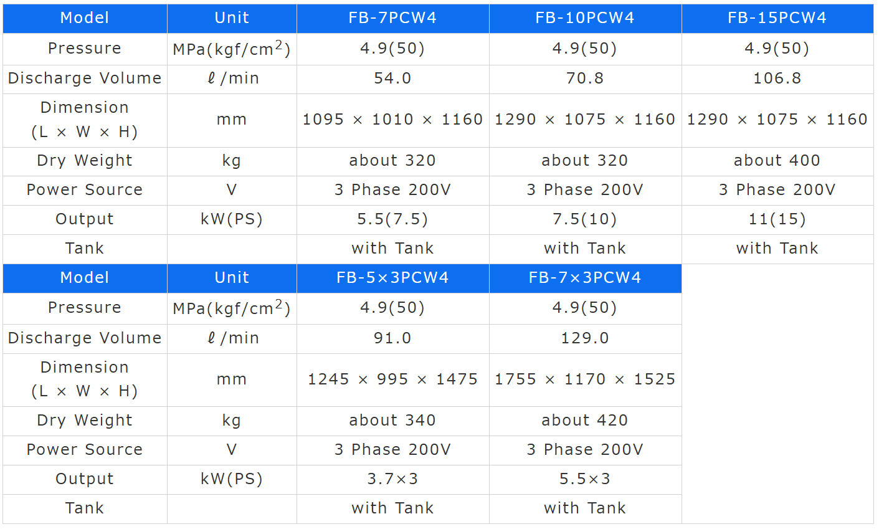Click the 7.5(10) output cell
Image resolution: width=879 pixels, height=529 pixels.
tap(585, 219)
